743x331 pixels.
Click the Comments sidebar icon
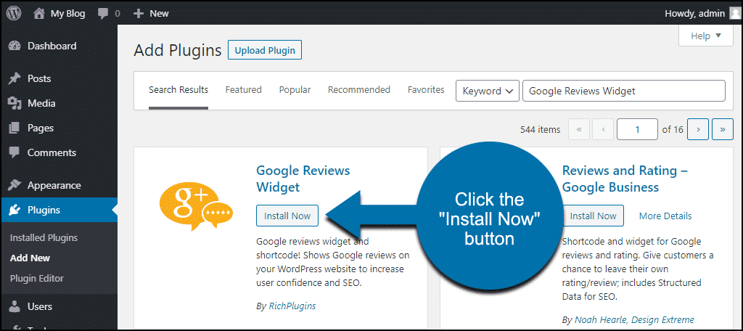click(x=15, y=152)
